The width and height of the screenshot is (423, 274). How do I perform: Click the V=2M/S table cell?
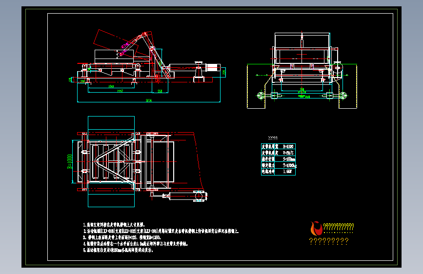pos(288,153)
